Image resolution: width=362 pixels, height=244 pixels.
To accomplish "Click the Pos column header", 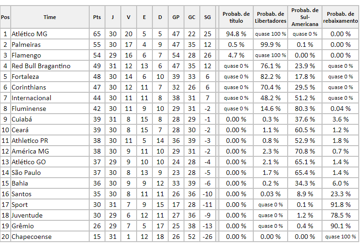I will tap(5, 17).
